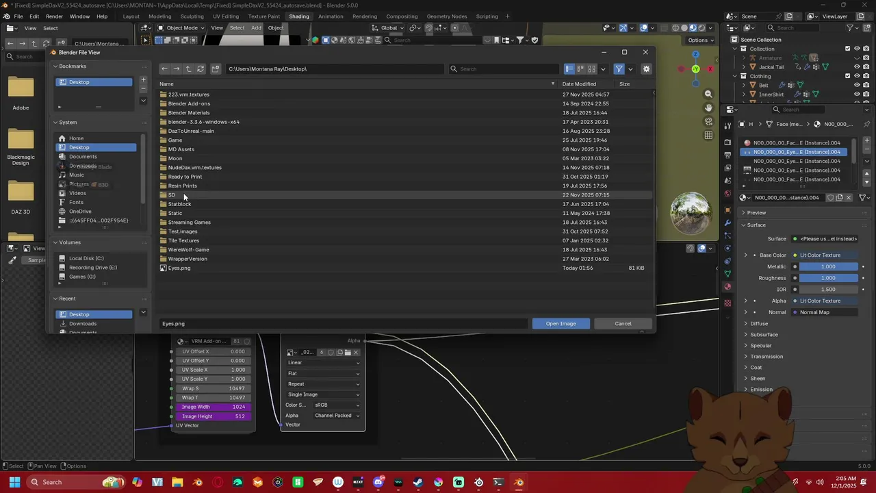Adjust the IOR value field
The image size is (876, 493).
[828, 289]
